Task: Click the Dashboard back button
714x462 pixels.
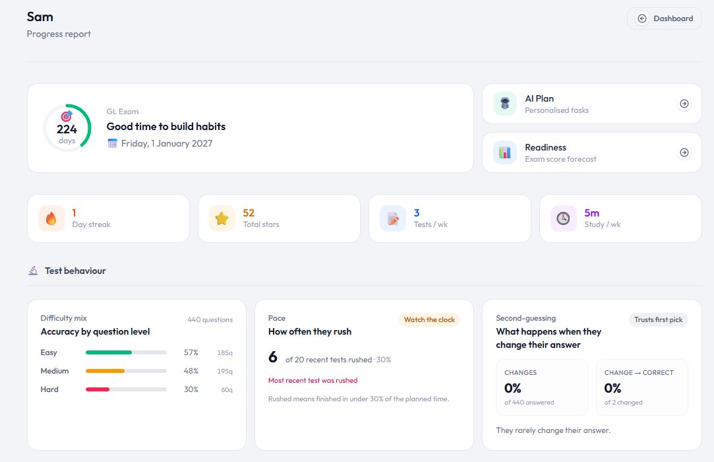Action: pos(665,18)
